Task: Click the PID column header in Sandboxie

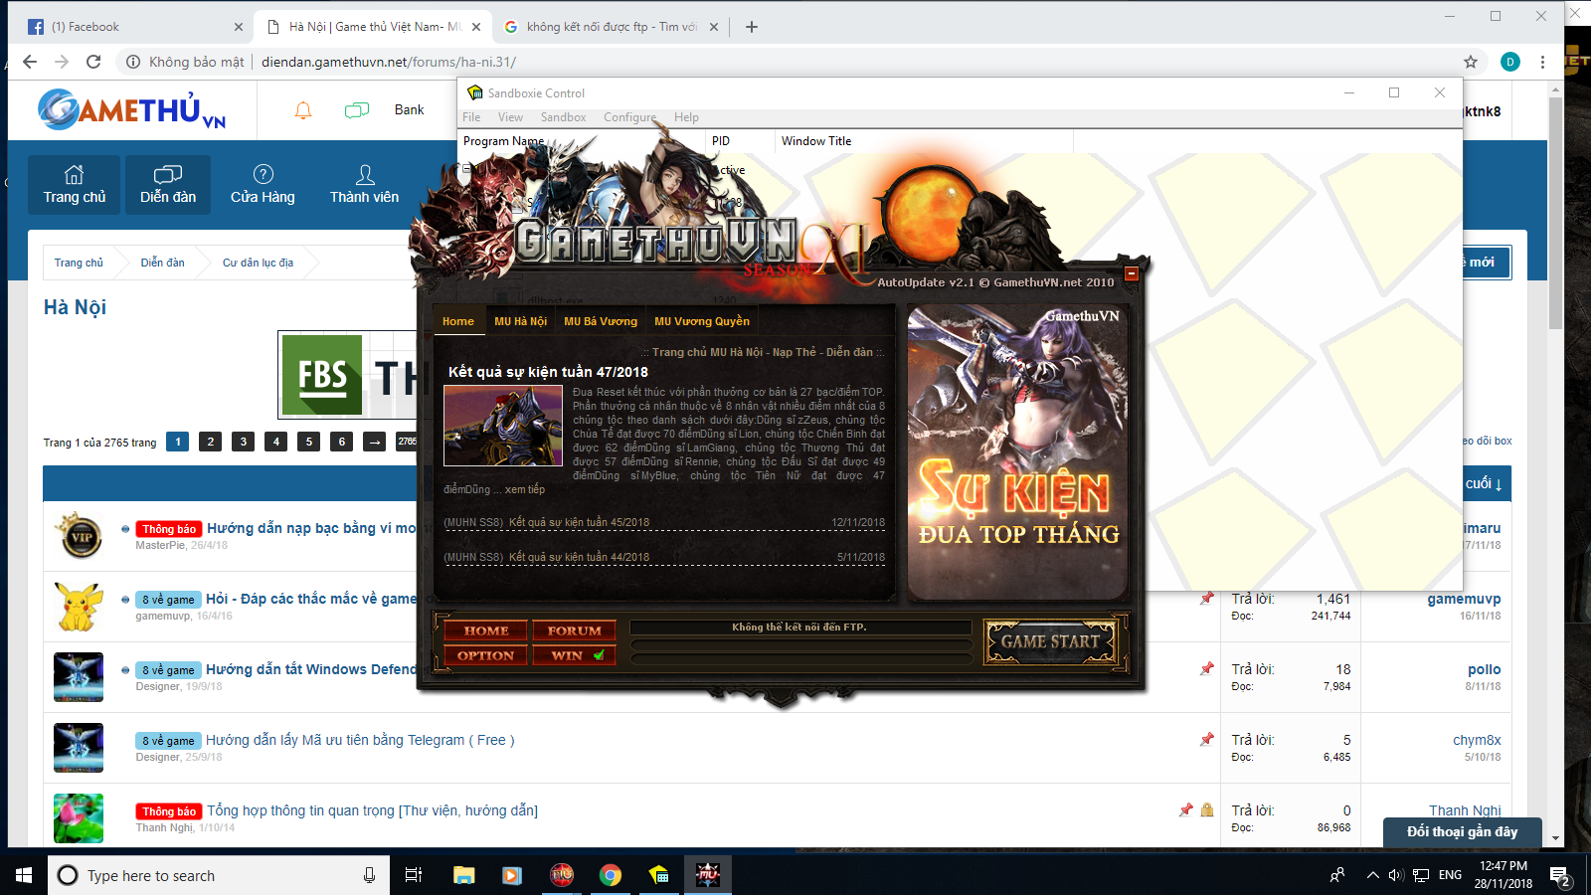Action: (x=740, y=141)
